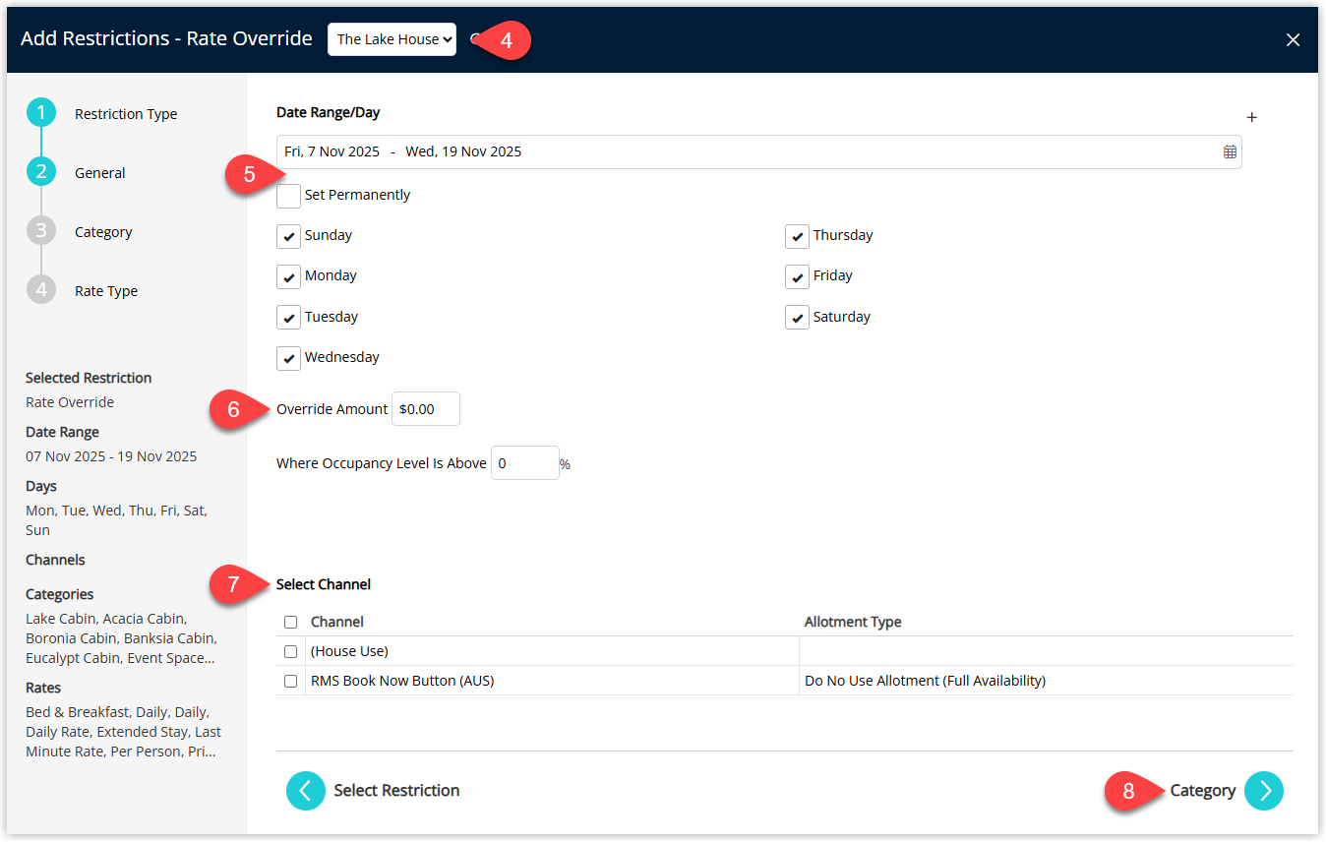
Task: Go to step 4 Rate Type
Action: pyautogui.click(x=41, y=291)
